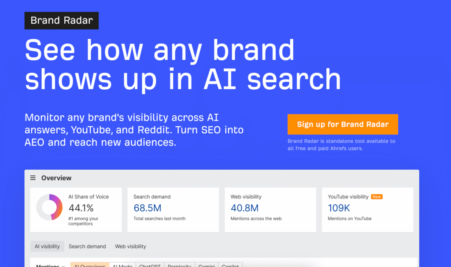Enable the Copilot source filter
The image size is (451, 267).
tap(230, 265)
